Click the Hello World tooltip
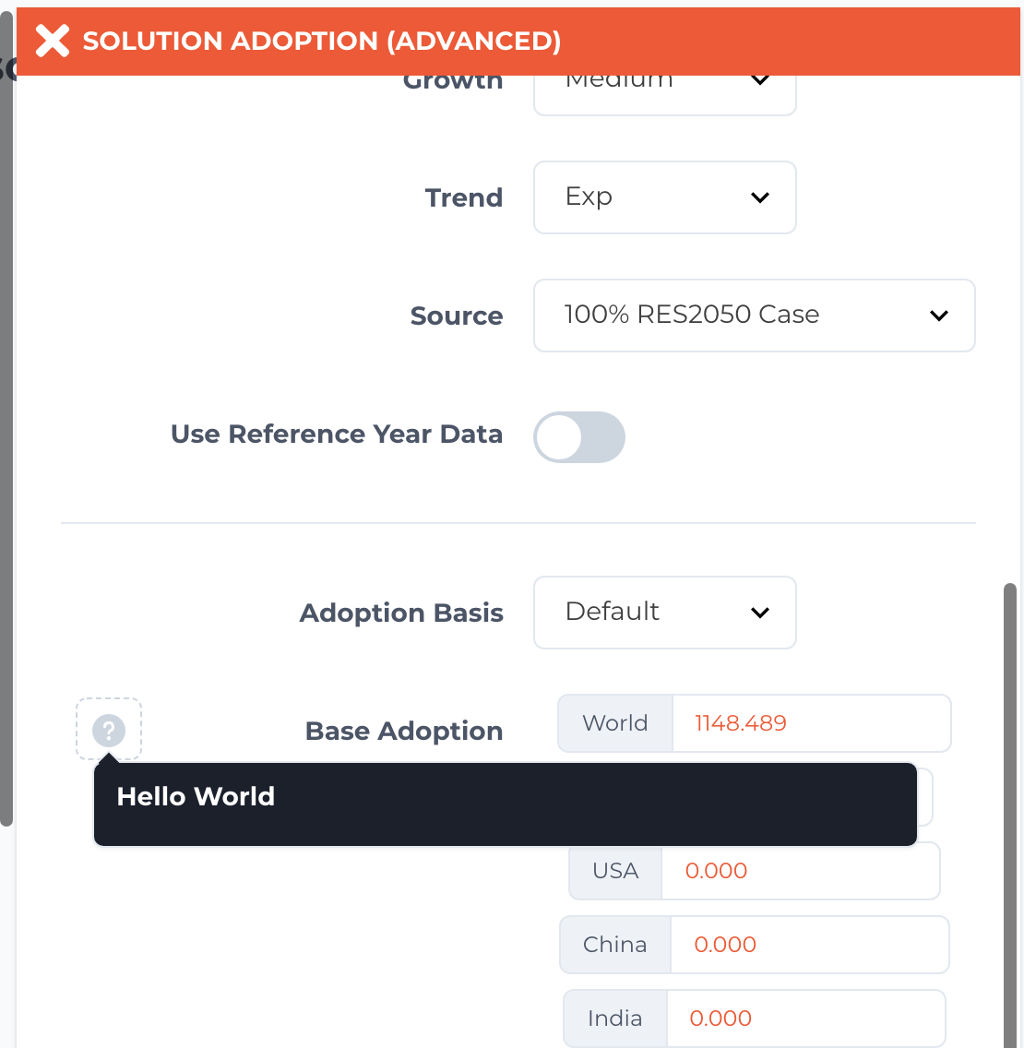 point(506,804)
